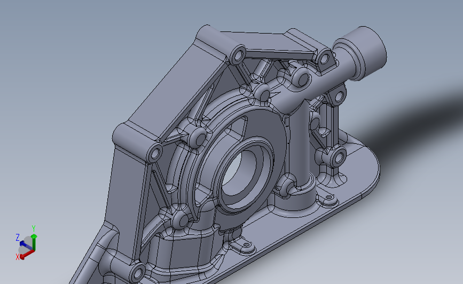Select the small lug hole on the base plate right

point(328,198)
